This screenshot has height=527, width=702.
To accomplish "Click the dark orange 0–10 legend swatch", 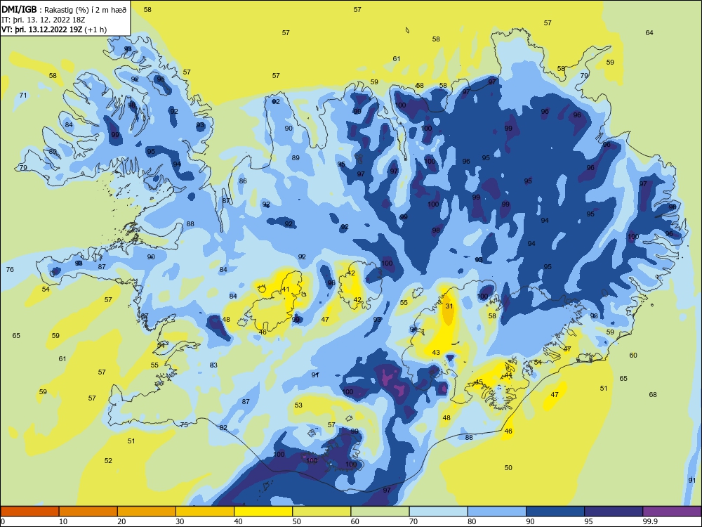I will [x=29, y=512].
